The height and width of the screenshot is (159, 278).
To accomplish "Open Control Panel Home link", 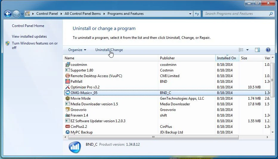I will 28,26.
